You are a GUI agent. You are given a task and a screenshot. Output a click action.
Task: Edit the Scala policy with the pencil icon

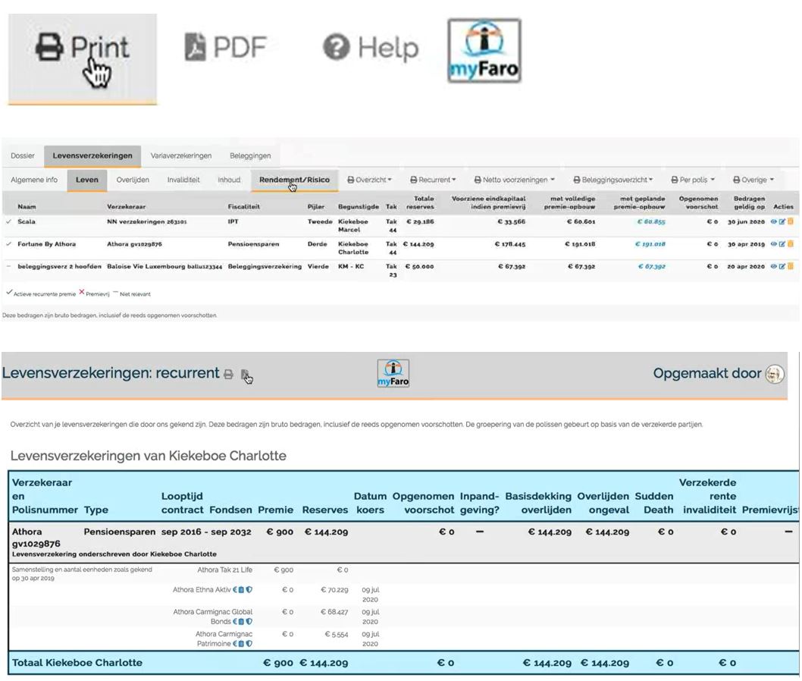coord(782,221)
